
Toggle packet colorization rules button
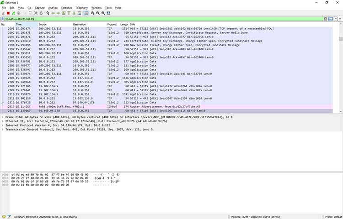click(x=86, y=13)
